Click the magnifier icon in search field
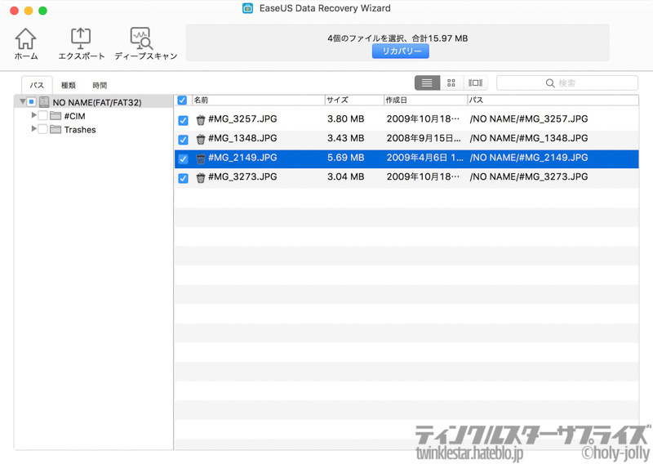This screenshot has height=464, width=653. point(549,83)
